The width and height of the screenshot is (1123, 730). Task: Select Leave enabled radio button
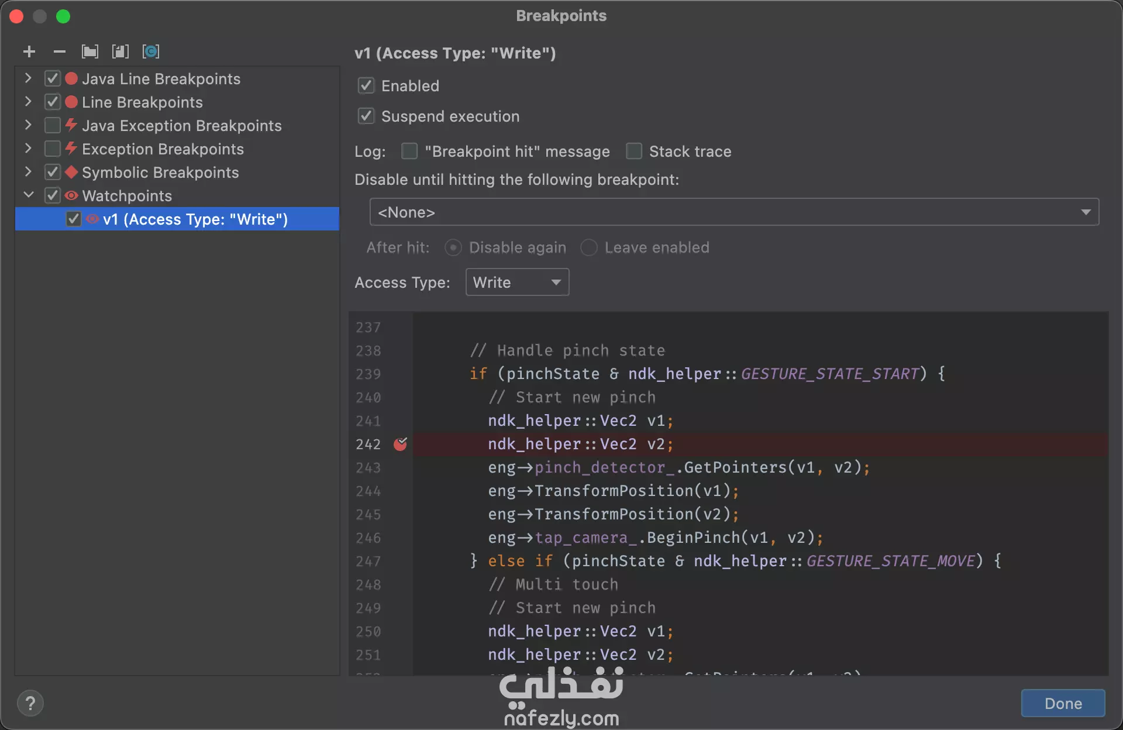588,247
